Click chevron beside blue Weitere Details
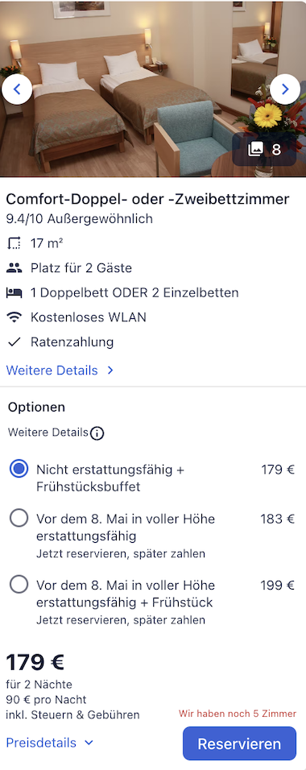Viewport: 306px width, 770px height. 110,371
